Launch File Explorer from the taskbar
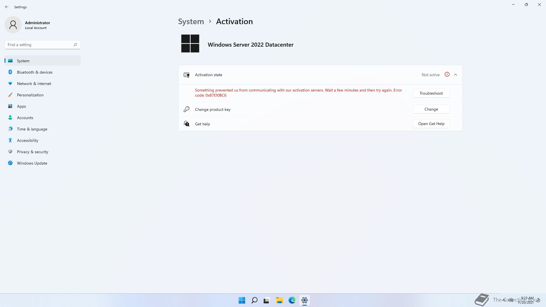The image size is (546, 307). [280, 300]
